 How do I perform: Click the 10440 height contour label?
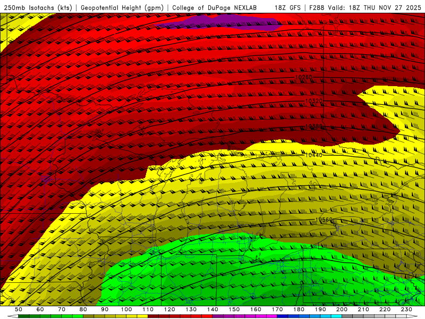(x=314, y=155)
